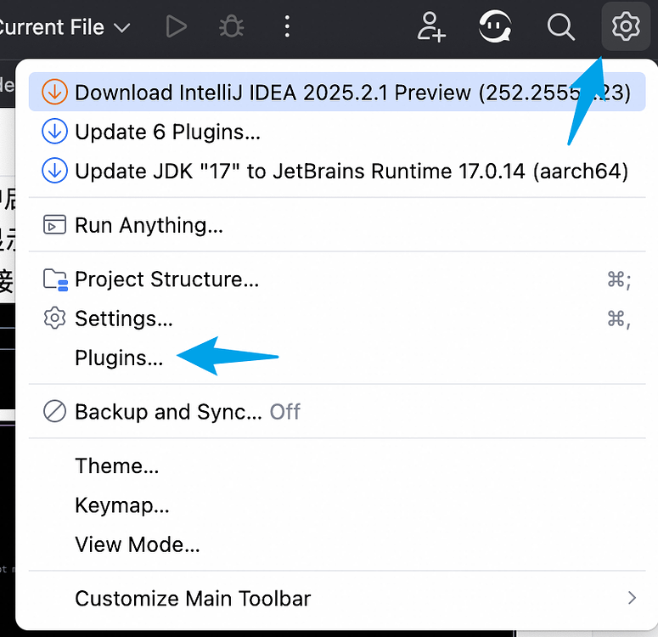Open Keymap from the menu
This screenshot has height=637, width=658.
point(121,505)
